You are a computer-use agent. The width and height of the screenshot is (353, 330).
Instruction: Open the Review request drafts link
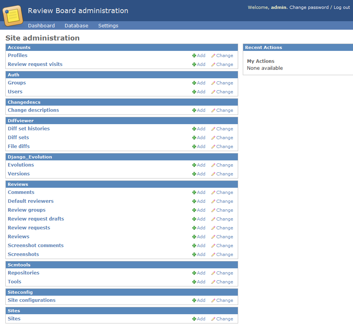[x=36, y=219]
